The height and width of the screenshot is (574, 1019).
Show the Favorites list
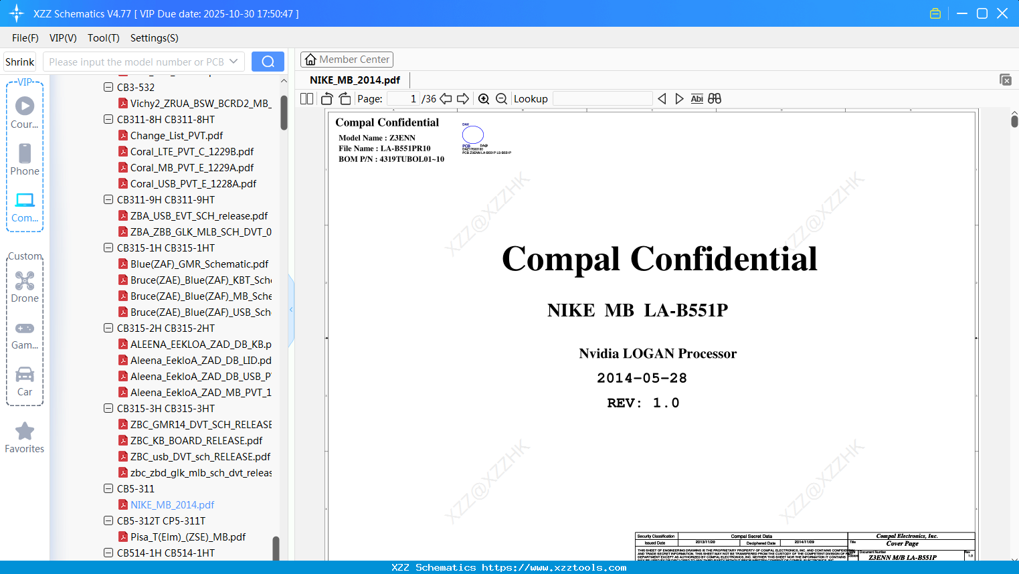(25, 438)
